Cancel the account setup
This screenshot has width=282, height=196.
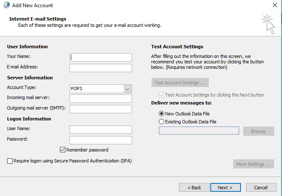(261, 187)
